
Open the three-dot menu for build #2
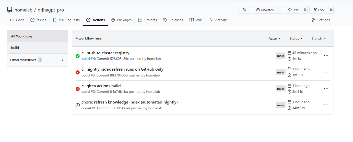coord(326,88)
